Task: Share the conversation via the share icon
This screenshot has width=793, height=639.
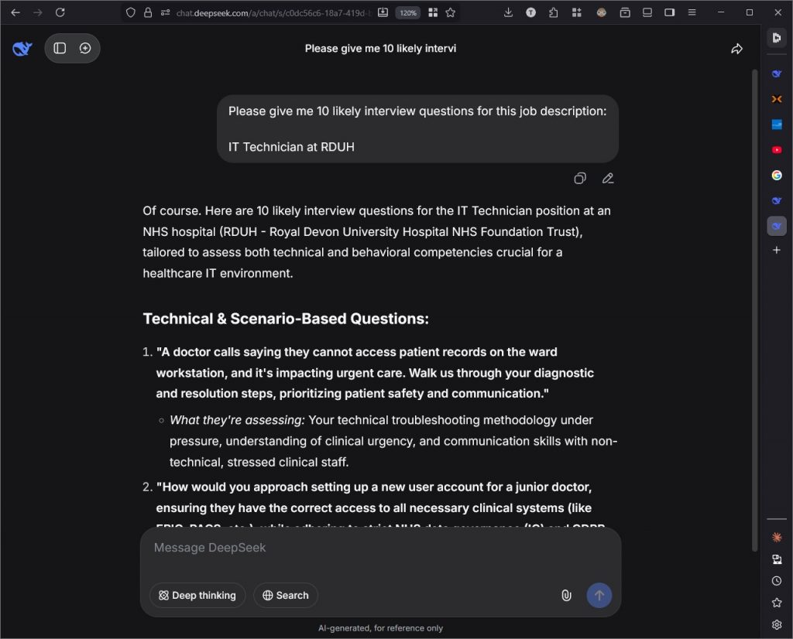Action: (x=736, y=48)
